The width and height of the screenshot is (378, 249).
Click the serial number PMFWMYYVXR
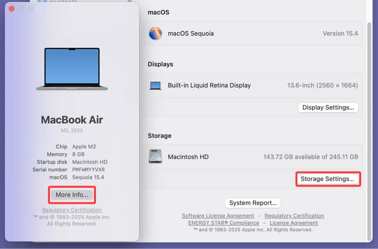[88, 170]
